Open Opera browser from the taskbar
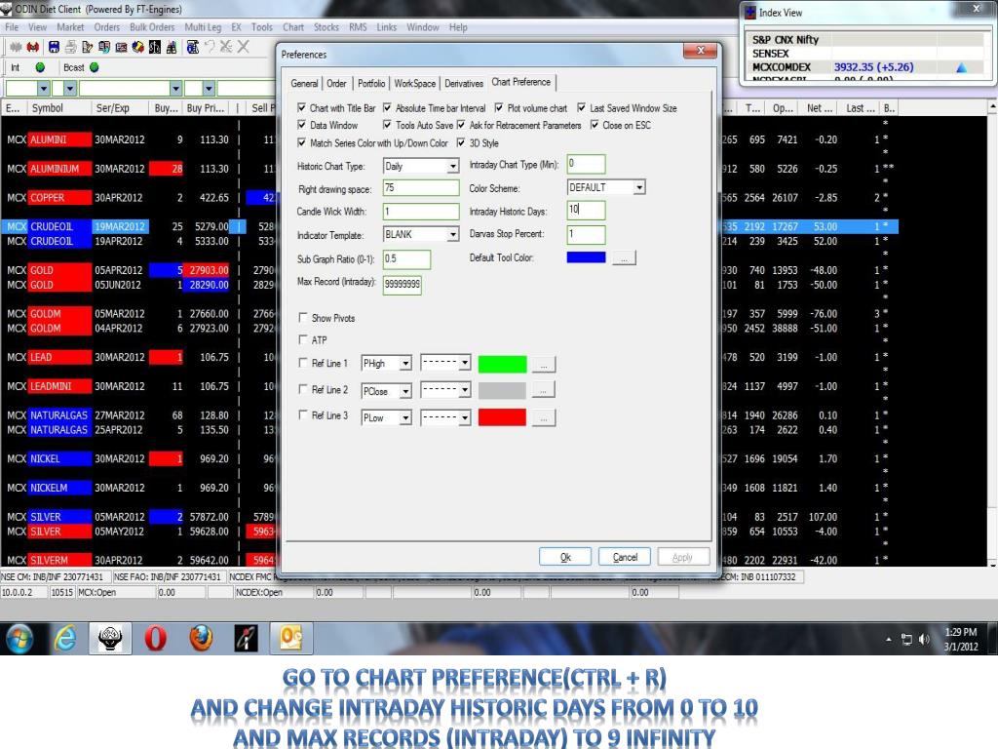This screenshot has width=998, height=749. (x=155, y=638)
